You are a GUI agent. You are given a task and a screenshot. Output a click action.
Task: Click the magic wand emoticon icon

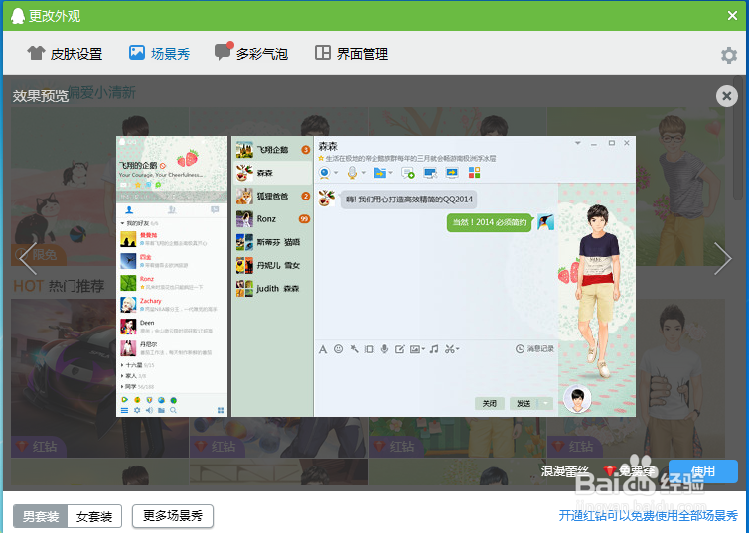(x=354, y=349)
